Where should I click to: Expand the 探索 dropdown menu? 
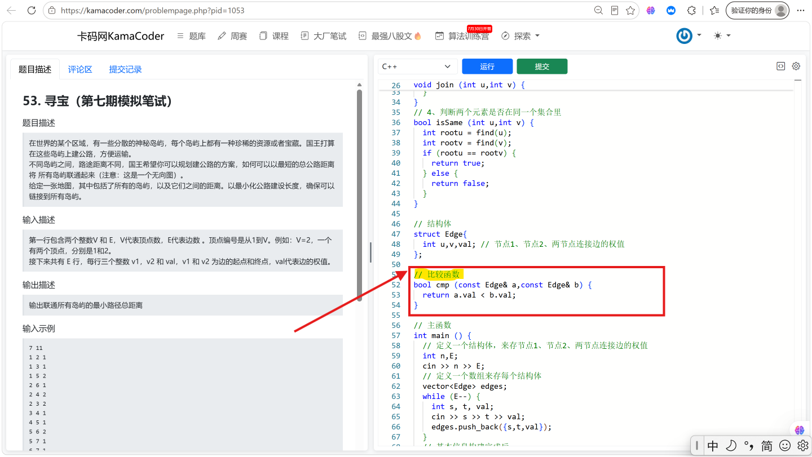click(x=520, y=36)
